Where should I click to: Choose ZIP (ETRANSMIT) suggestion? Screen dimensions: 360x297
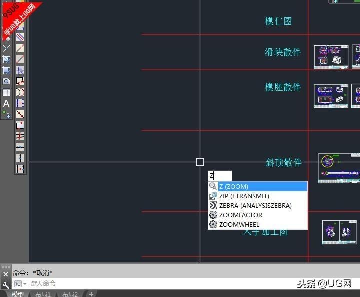coord(258,196)
